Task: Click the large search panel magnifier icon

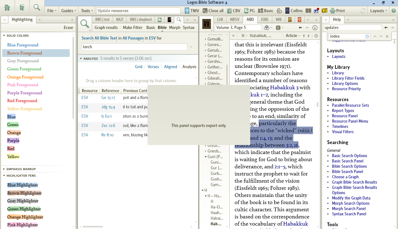Action: [x=84, y=24]
